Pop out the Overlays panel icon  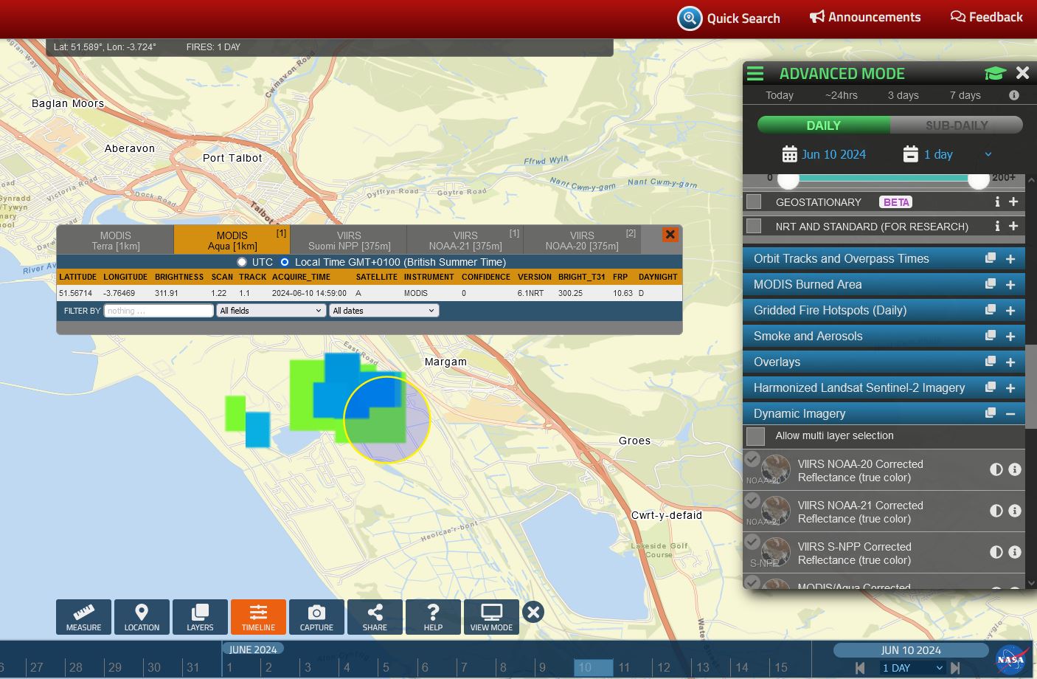point(991,362)
